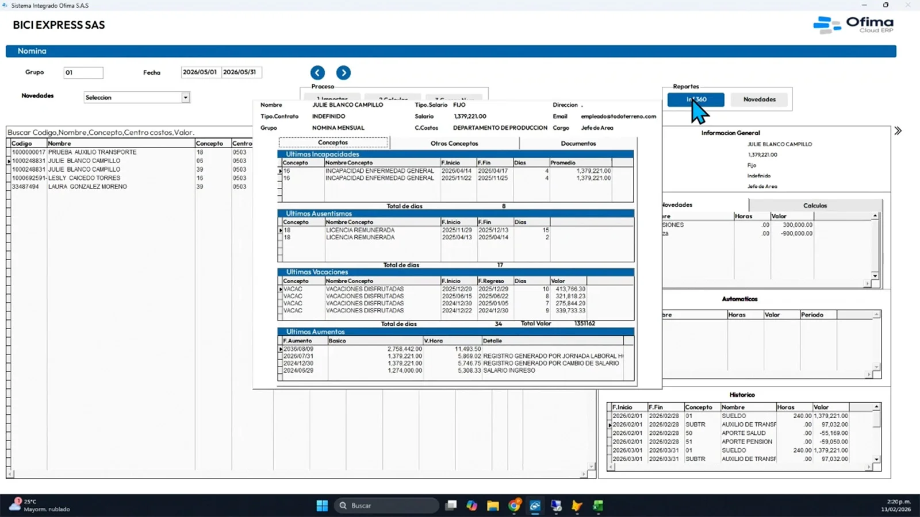
Task: Go to the previous payroll period arrow
Action: point(317,73)
